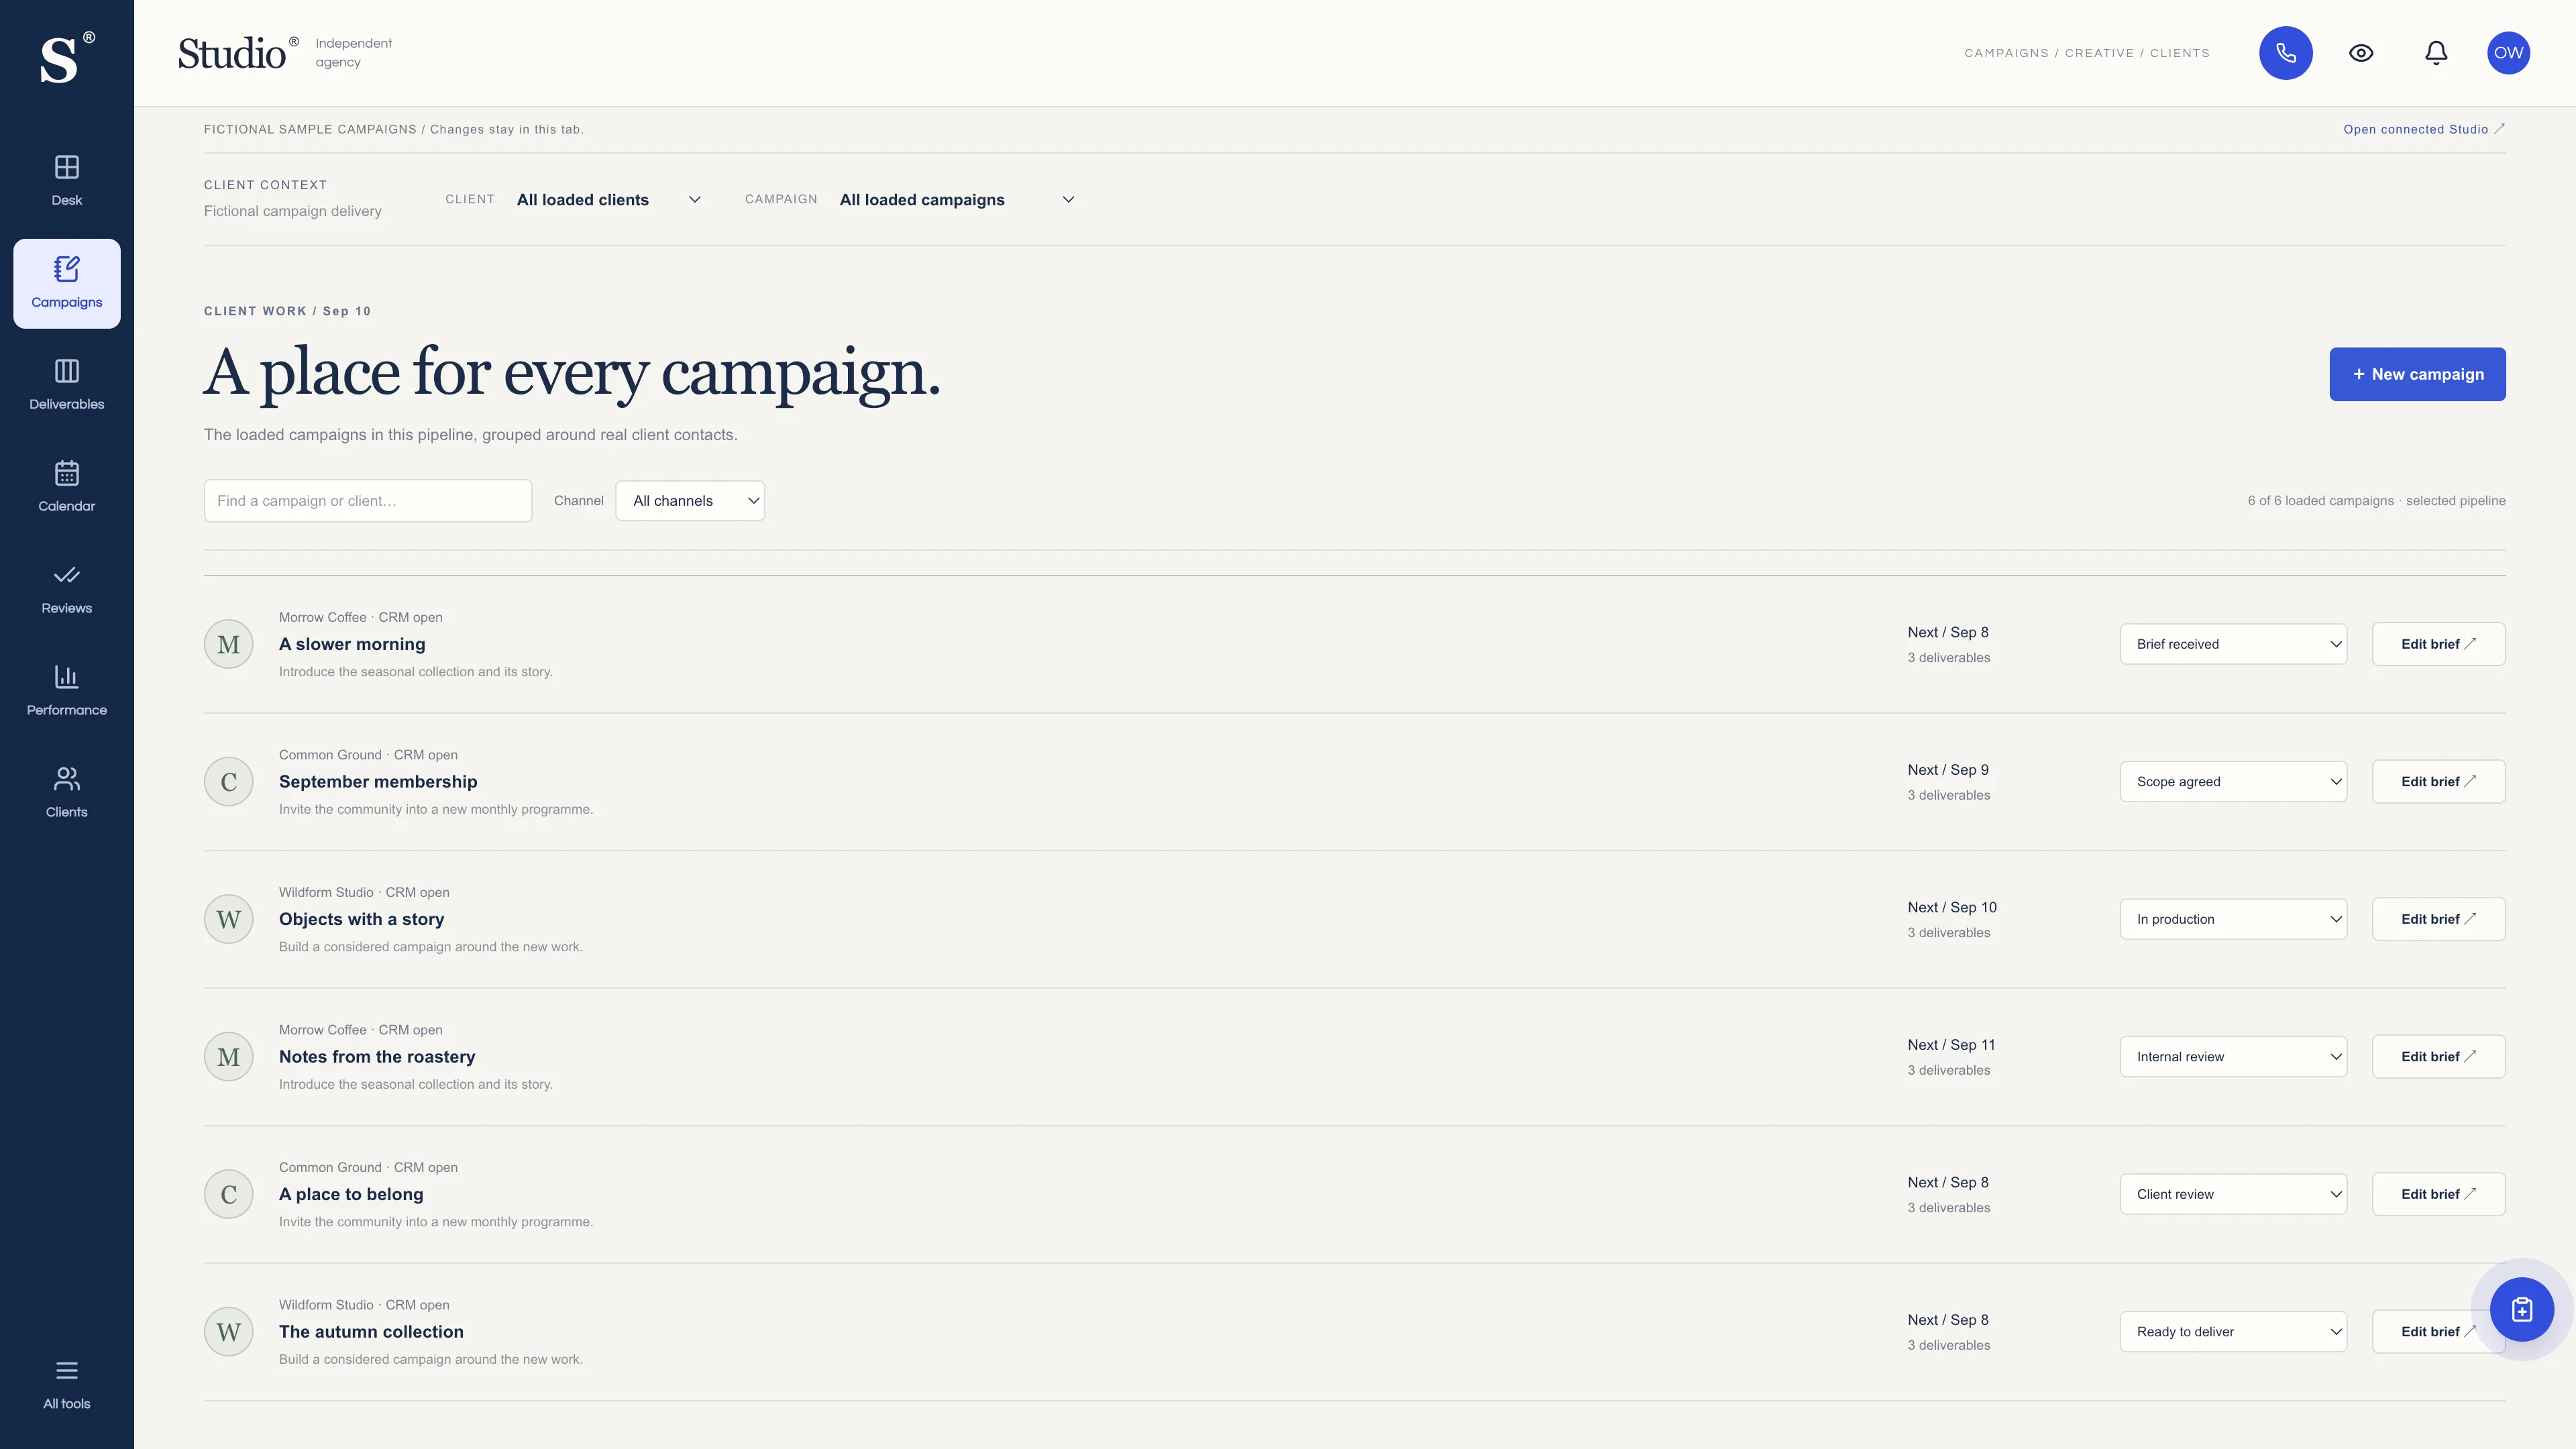Screen dimensions: 2576x1449
Task: Open the All channels dropdown
Action: click(x=690, y=501)
